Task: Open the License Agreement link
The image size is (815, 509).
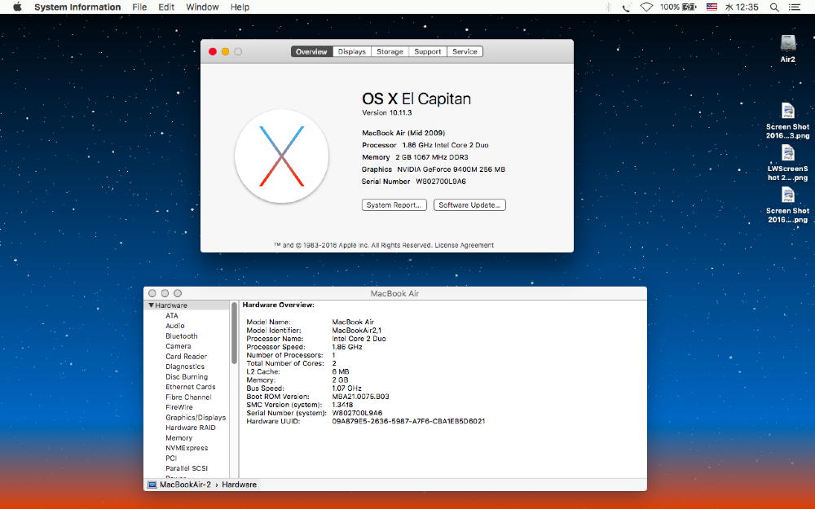Action: click(464, 245)
